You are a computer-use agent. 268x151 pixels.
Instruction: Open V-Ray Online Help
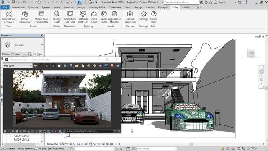pos(154,17)
